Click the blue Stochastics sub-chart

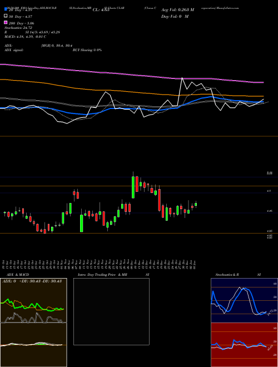(x=244, y=300)
